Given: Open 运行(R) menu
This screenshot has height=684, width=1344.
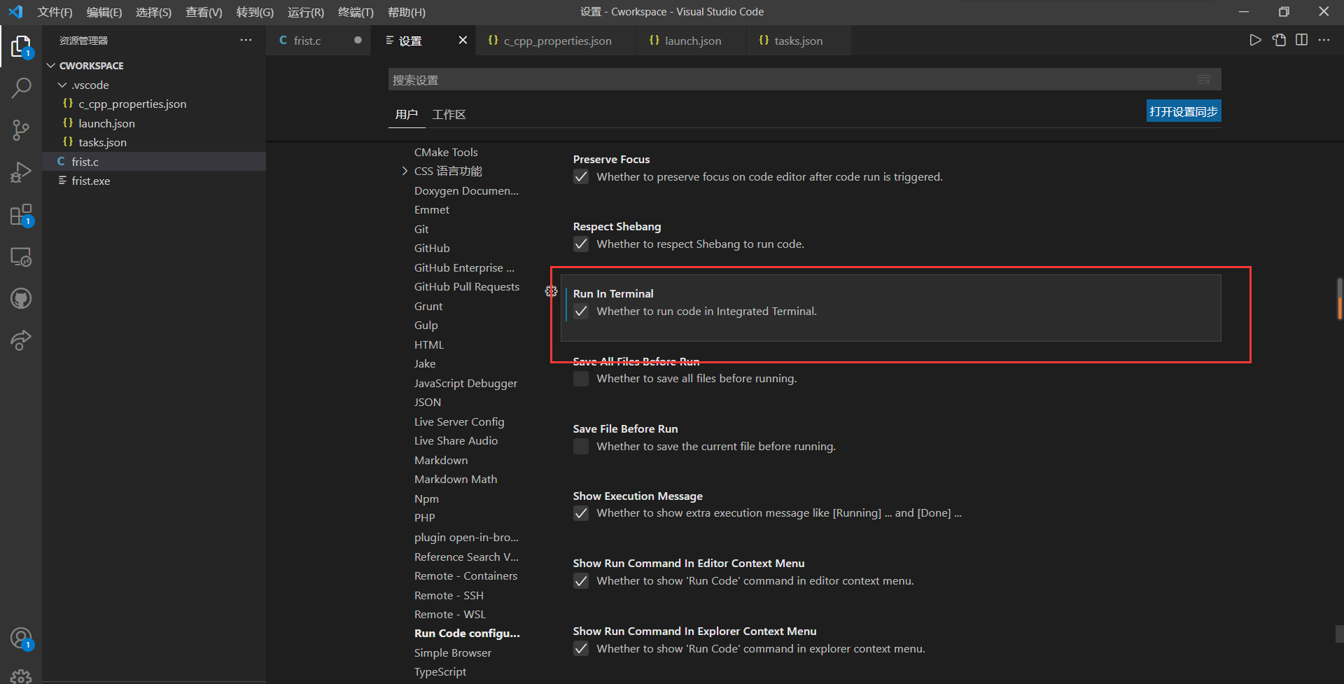Looking at the screenshot, I should pyautogui.click(x=306, y=12).
